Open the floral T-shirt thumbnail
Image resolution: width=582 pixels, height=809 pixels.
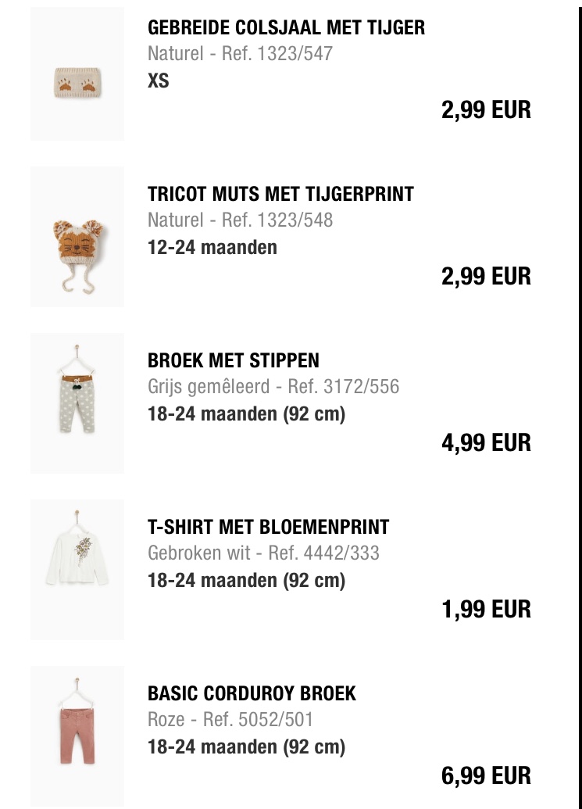pos(77,570)
